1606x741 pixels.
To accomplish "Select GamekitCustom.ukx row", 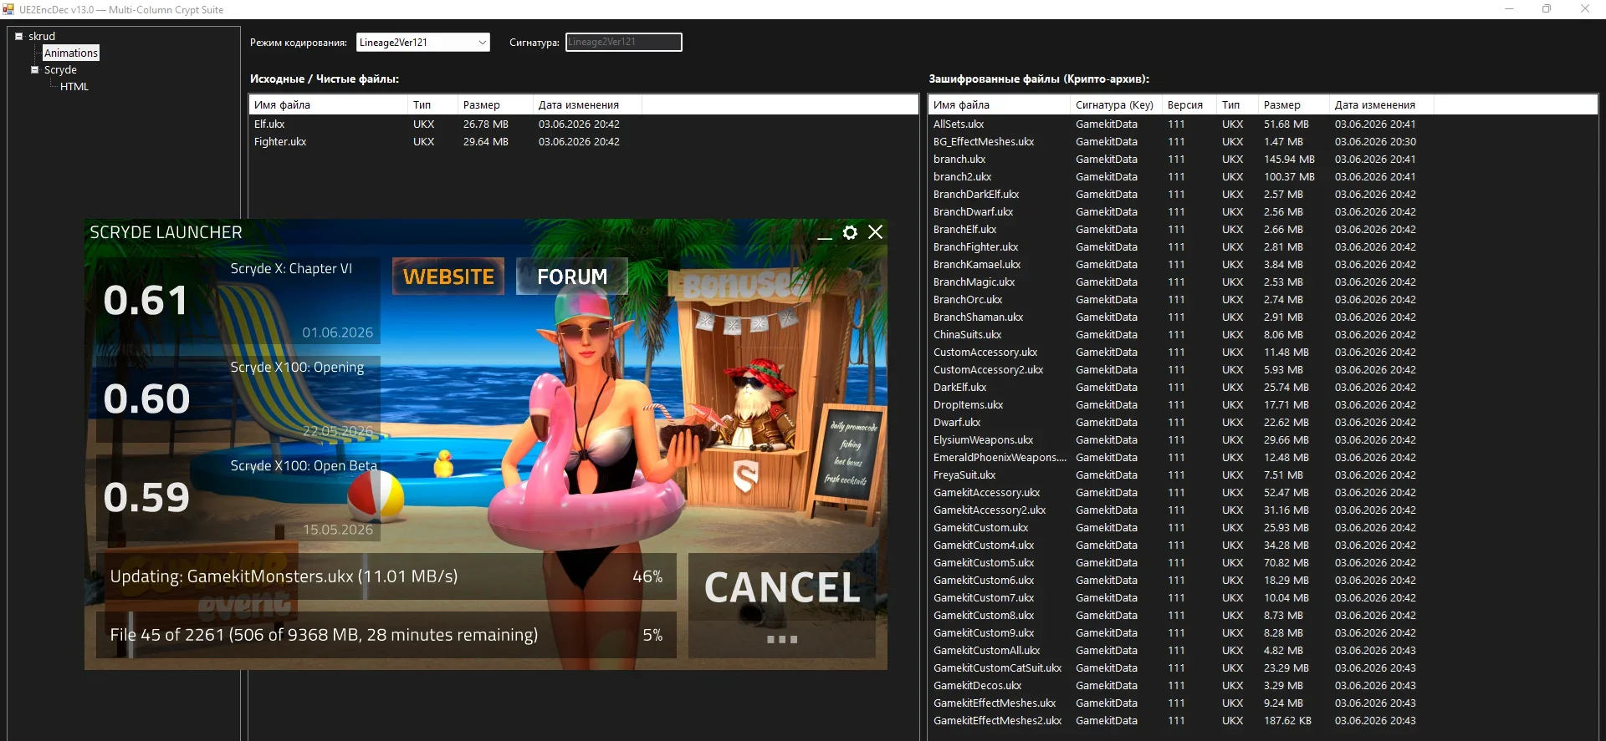I will (1263, 527).
